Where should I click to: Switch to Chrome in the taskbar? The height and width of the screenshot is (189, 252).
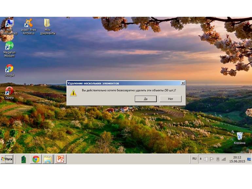pos(36,159)
